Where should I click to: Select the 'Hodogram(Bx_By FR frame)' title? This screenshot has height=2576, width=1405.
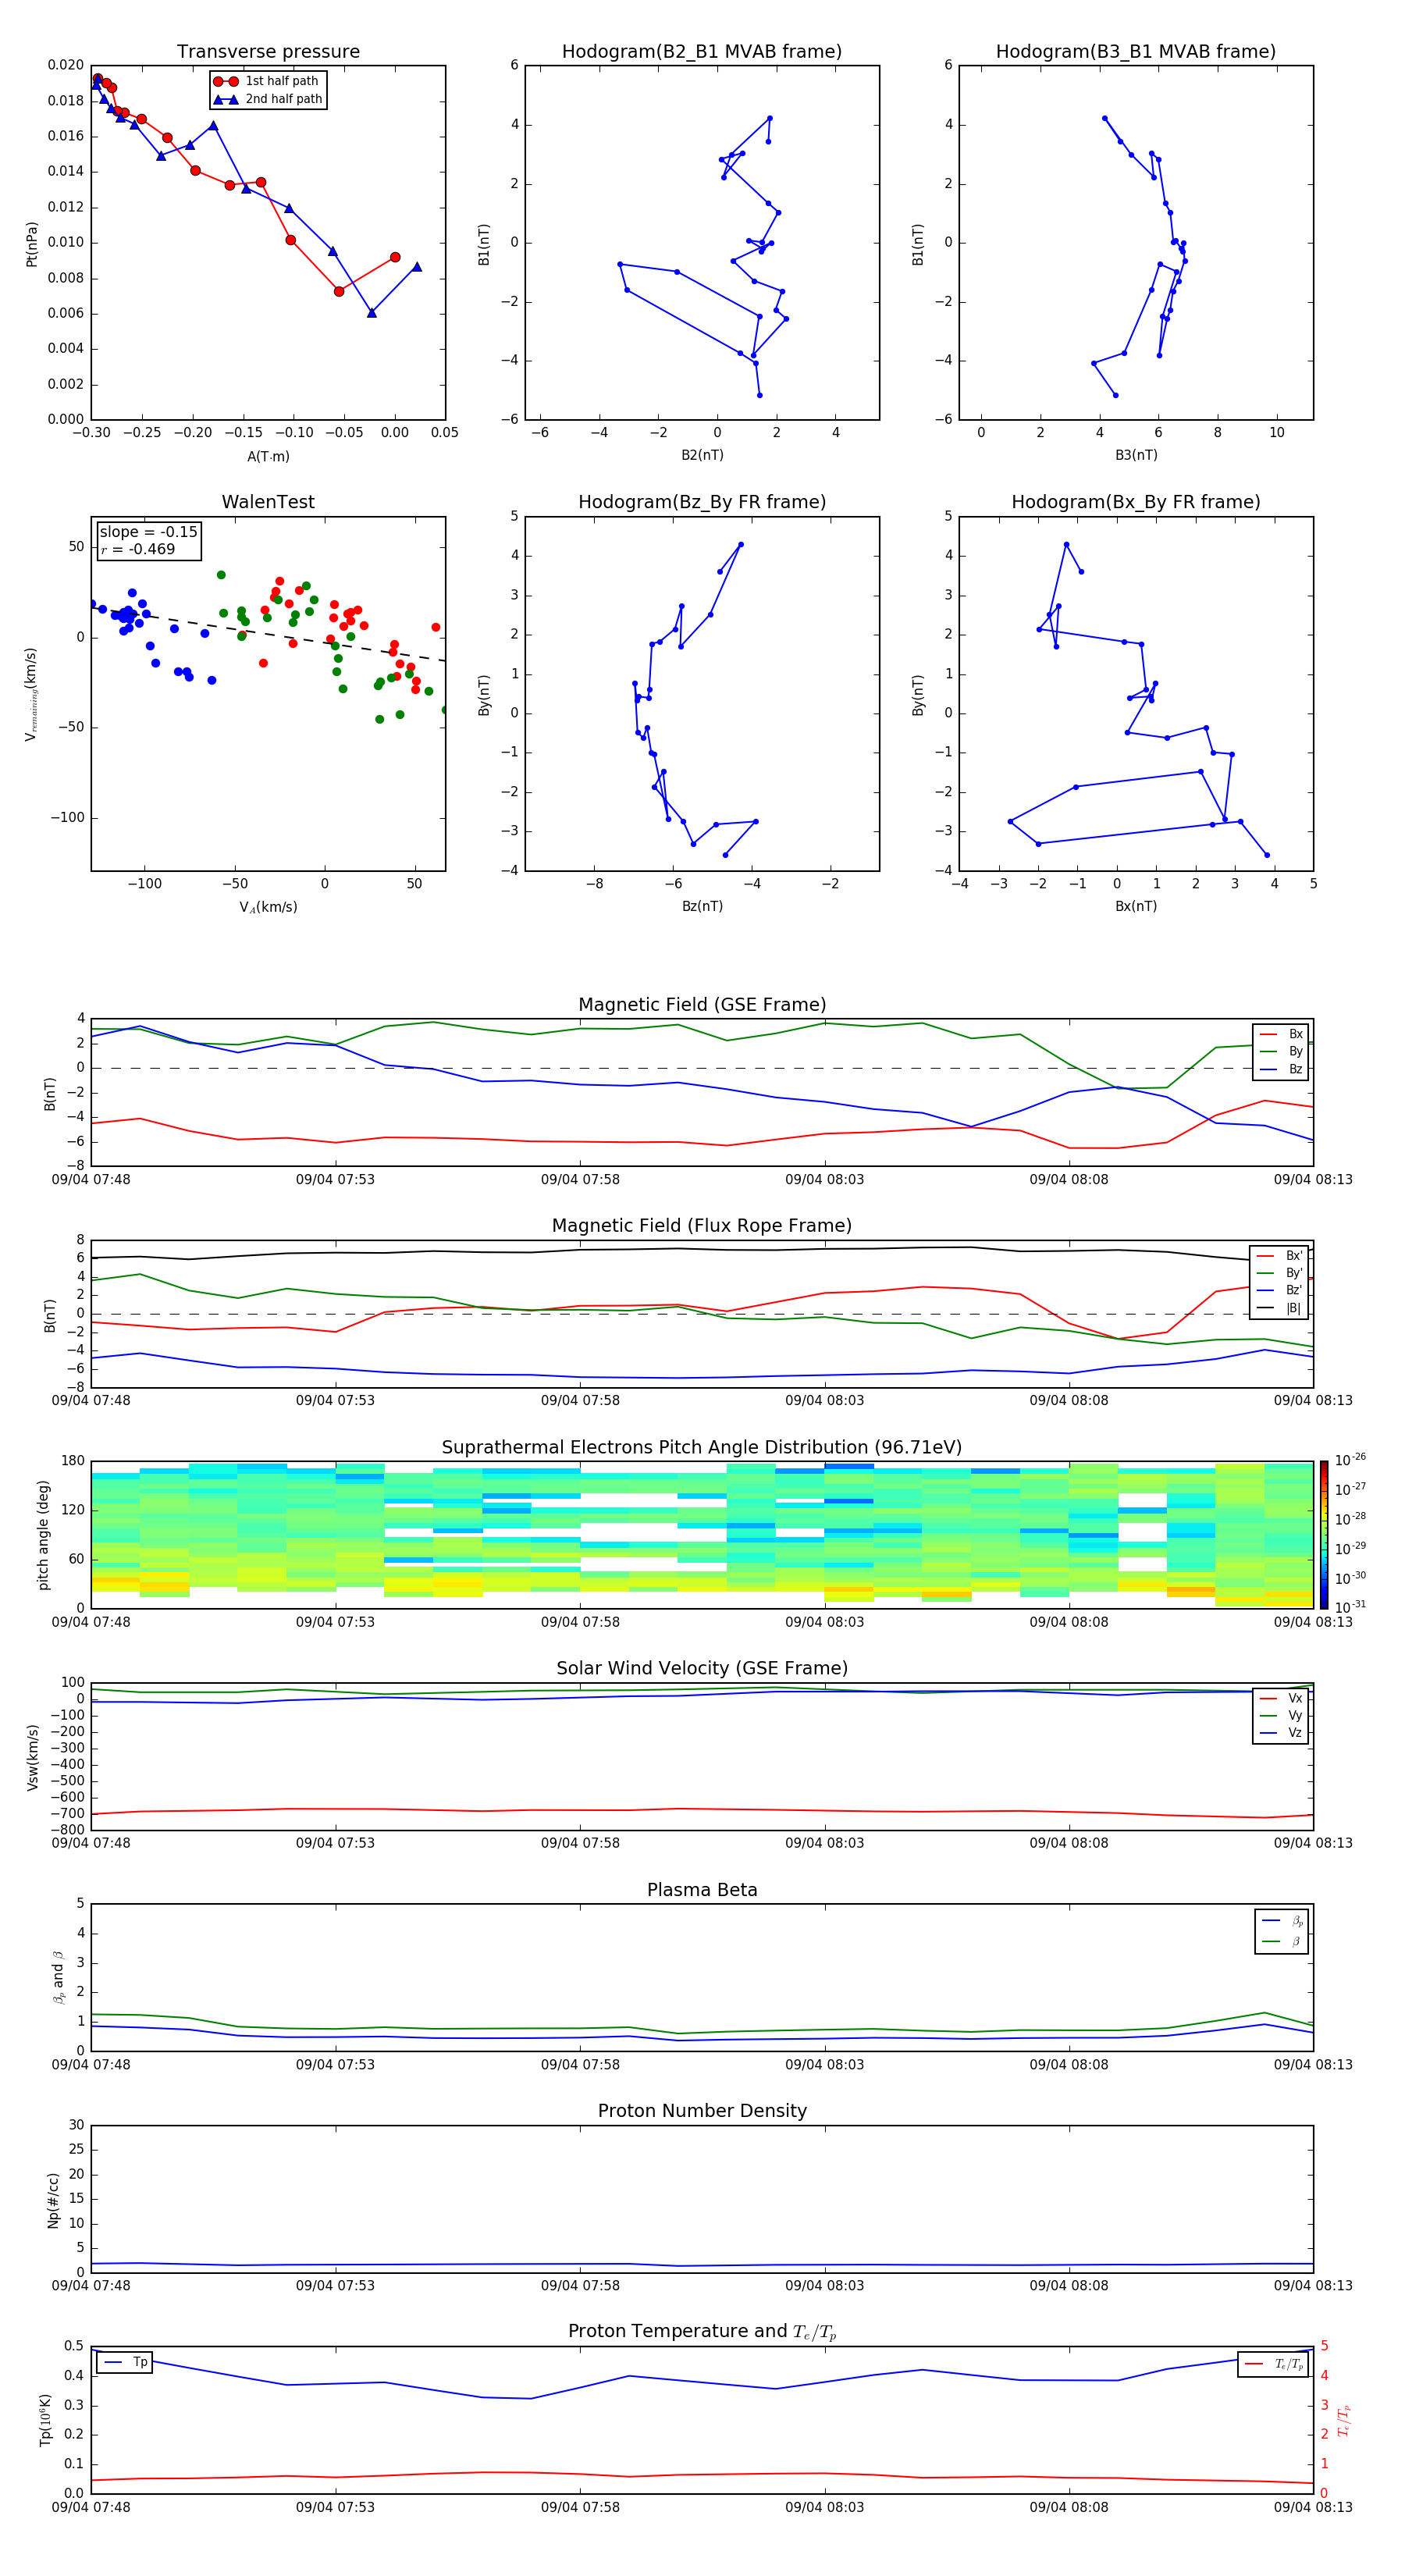(1136, 502)
